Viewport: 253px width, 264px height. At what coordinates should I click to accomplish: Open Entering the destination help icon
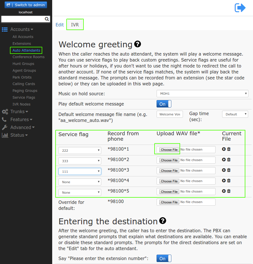[x=163, y=221]
